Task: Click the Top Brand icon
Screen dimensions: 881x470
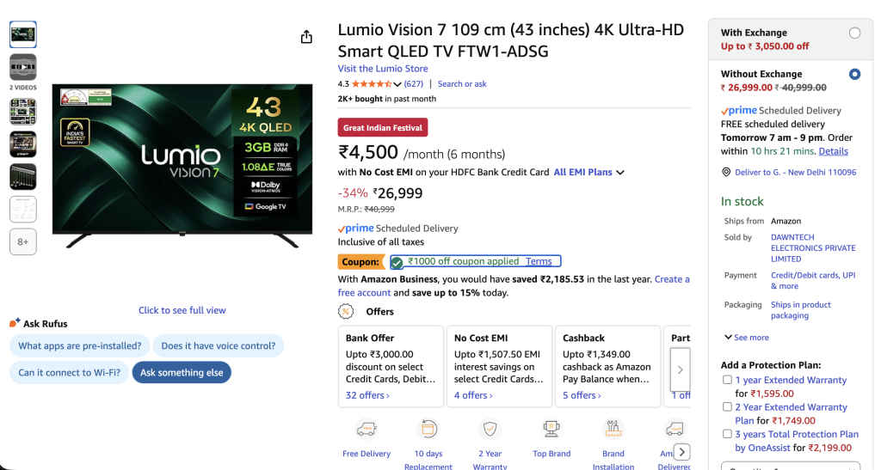Action: tap(551, 429)
